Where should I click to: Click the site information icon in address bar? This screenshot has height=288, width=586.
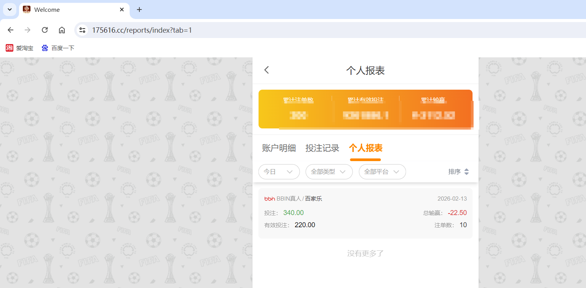(x=82, y=30)
